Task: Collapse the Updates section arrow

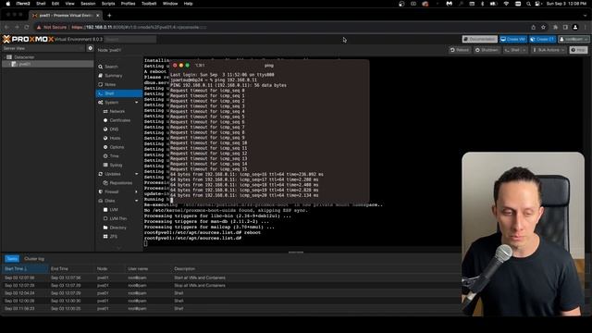Action: point(137,174)
